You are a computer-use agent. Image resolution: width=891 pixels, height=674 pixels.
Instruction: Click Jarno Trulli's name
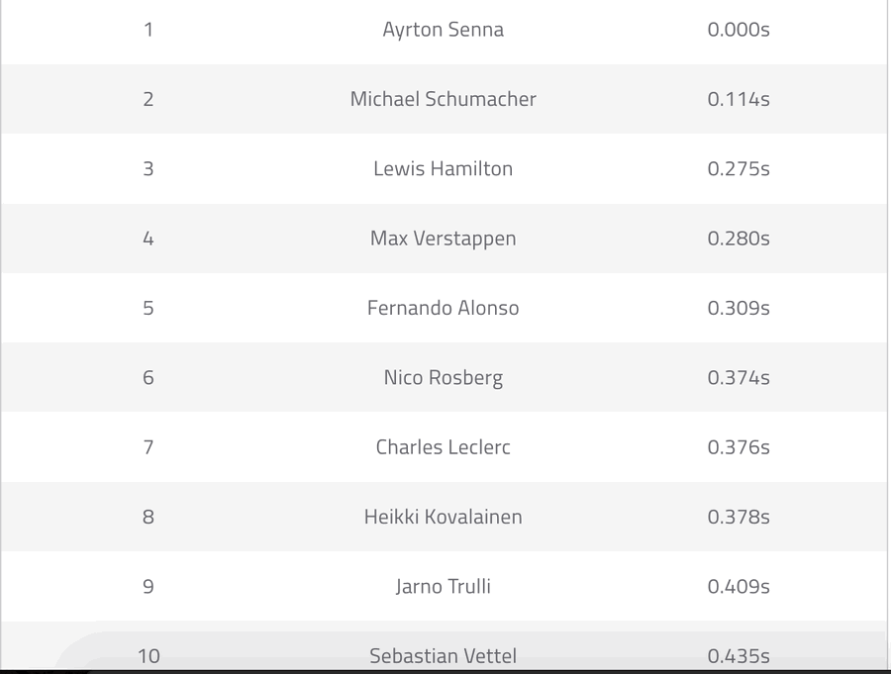(443, 586)
